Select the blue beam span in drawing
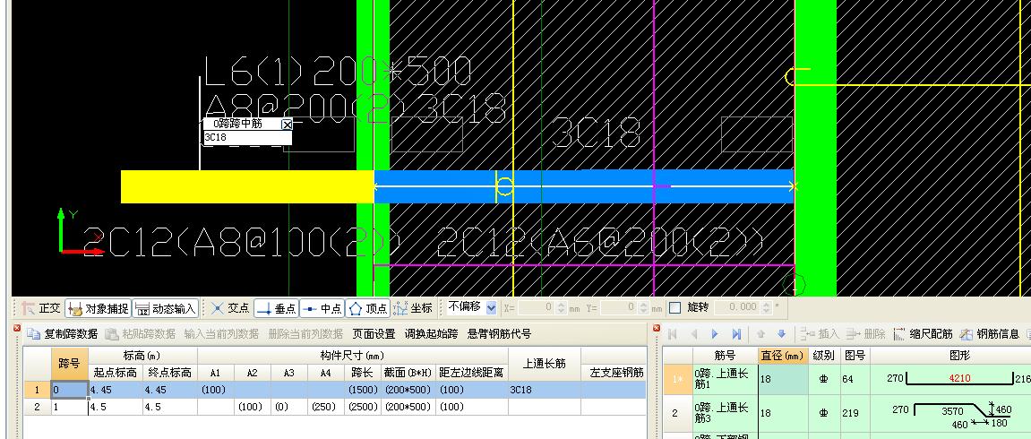The height and width of the screenshot is (439, 1031). [584, 186]
